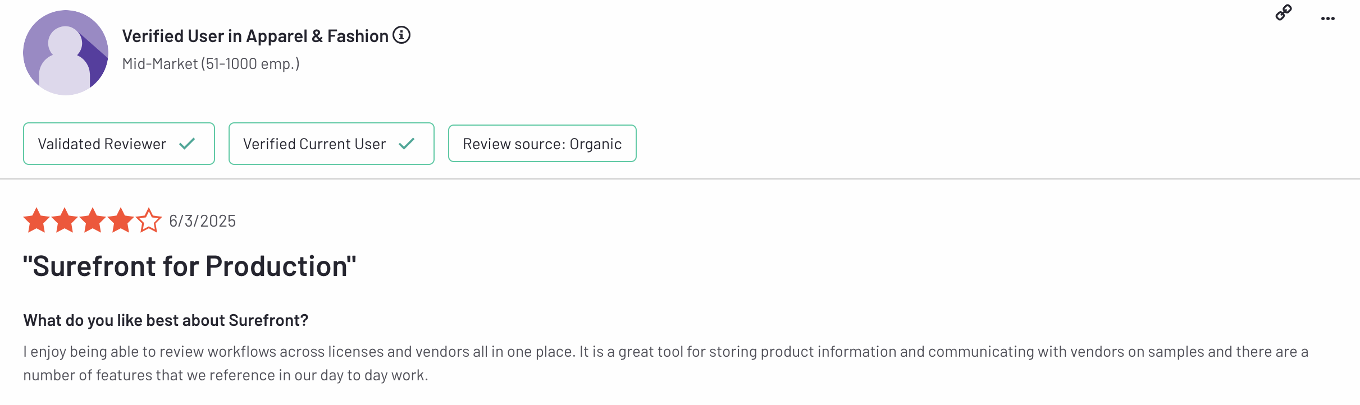The height and width of the screenshot is (405, 1360).
Task: Click the Verified User in Apparel & Fashion name
Action: pos(255,36)
